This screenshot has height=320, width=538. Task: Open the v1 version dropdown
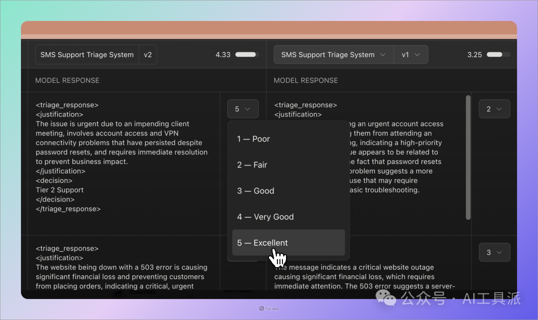click(410, 55)
